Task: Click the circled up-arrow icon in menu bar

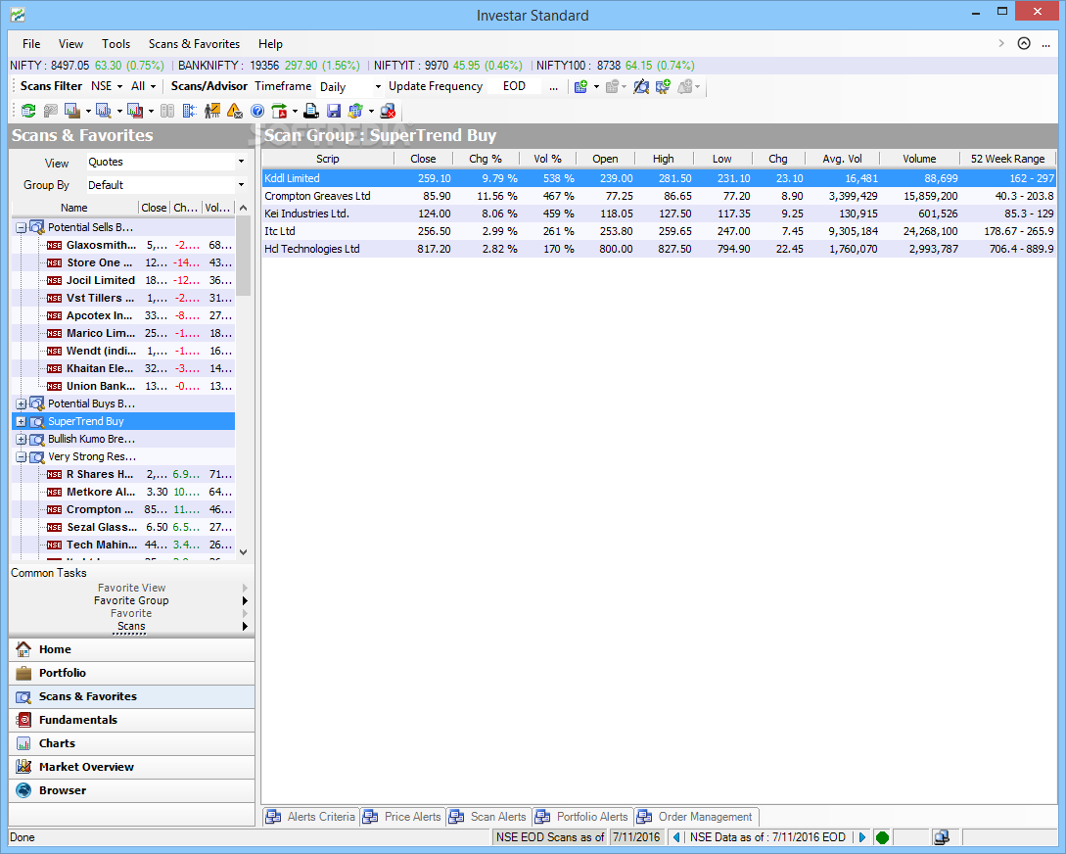Action: pyautogui.click(x=1024, y=43)
